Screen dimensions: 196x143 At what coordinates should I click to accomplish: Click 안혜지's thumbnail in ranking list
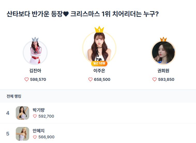22,134
